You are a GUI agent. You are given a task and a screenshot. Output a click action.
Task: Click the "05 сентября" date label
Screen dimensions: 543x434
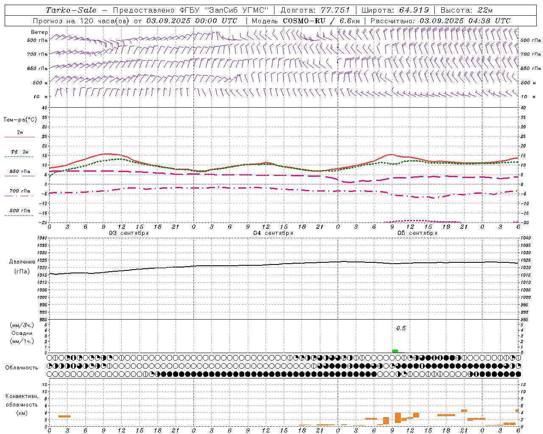pos(417,233)
